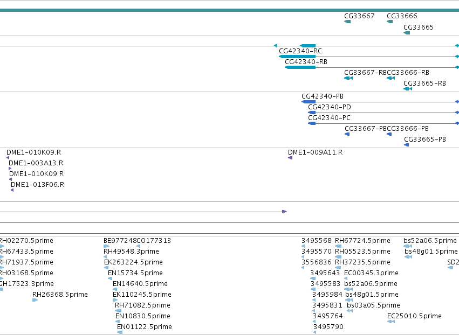The width and height of the screenshot is (459, 335).
Task: Open the 3556836 feature label
Action: pos(317,262)
